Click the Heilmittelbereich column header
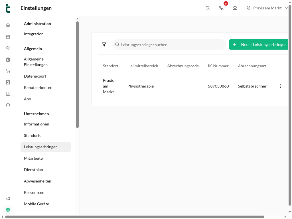The height and width of the screenshot is (219, 292). pyautogui.click(x=143, y=66)
